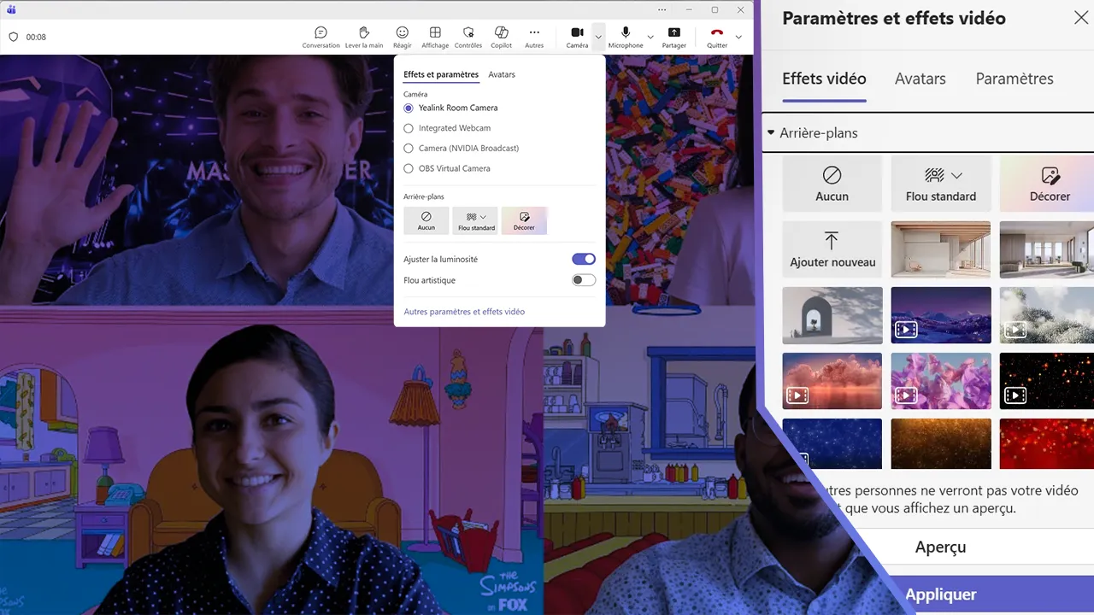Open the Réagir emoji icon
Screen dimensions: 1094x615
pyautogui.click(x=402, y=32)
